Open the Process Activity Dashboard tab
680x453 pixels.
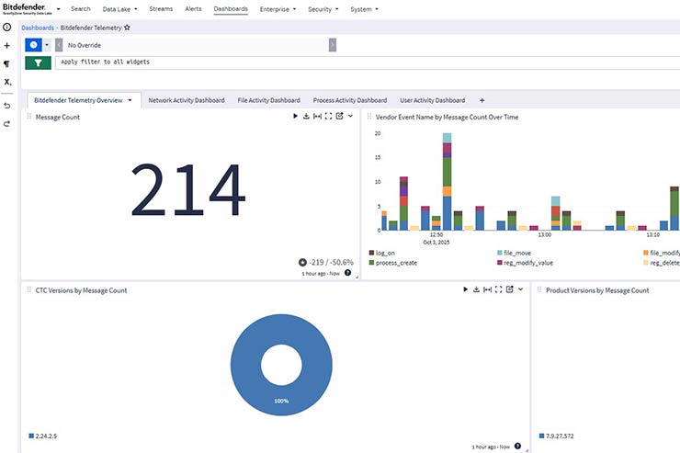(349, 100)
